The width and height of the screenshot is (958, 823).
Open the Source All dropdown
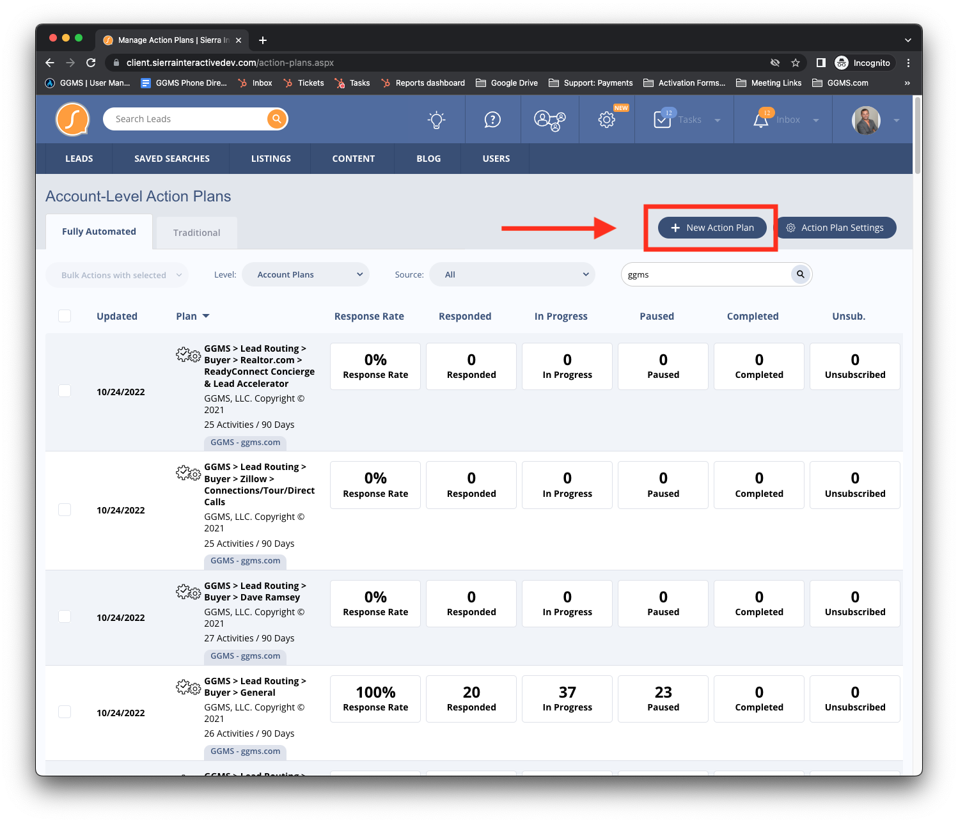[x=512, y=274]
